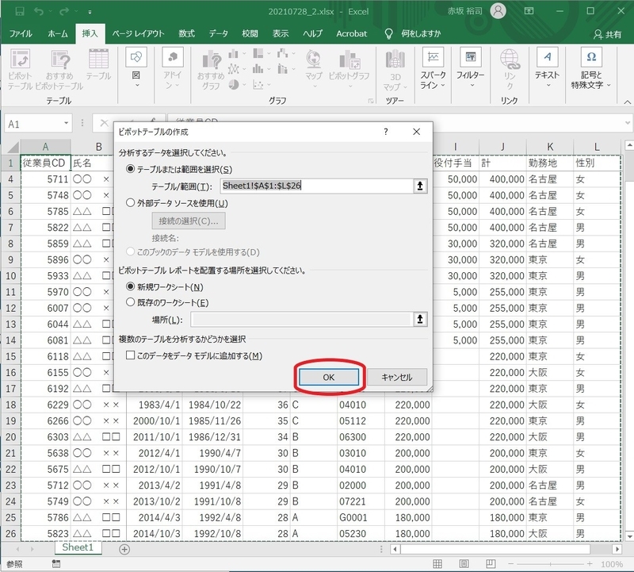Open Customize Quick Access Toolbar dropdown
Screen dimensions: 634x572
(x=90, y=12)
